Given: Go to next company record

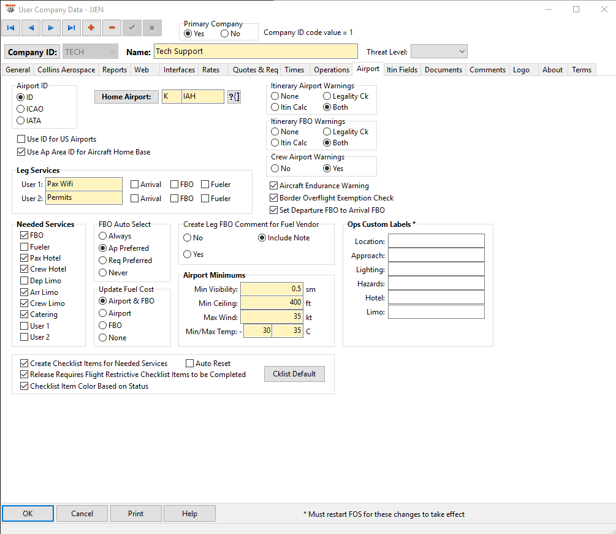Looking at the screenshot, I should 51,28.
